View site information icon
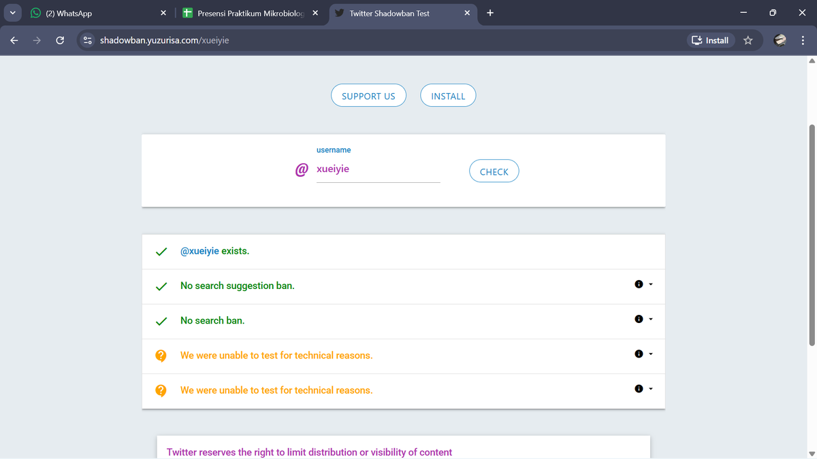Screen dimensions: 817x459 coord(87,40)
